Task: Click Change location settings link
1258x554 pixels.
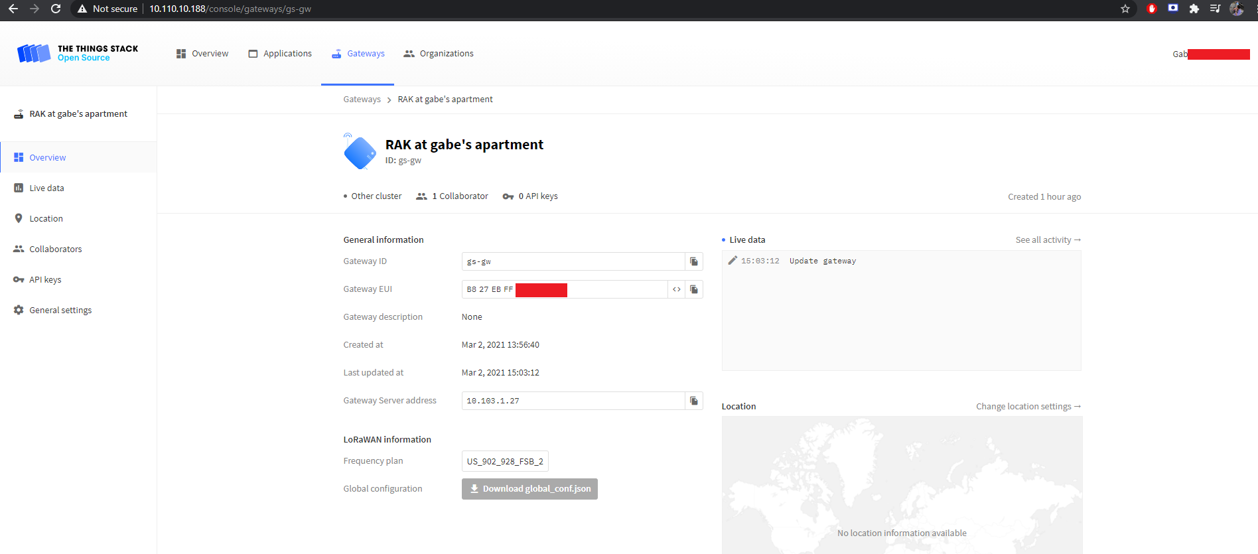Action: tap(1028, 407)
